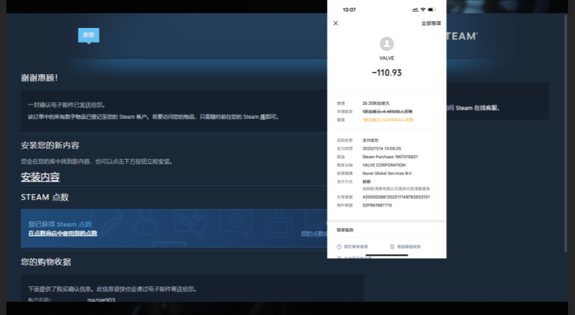Open 全部账单 in the receipt header

(431, 24)
